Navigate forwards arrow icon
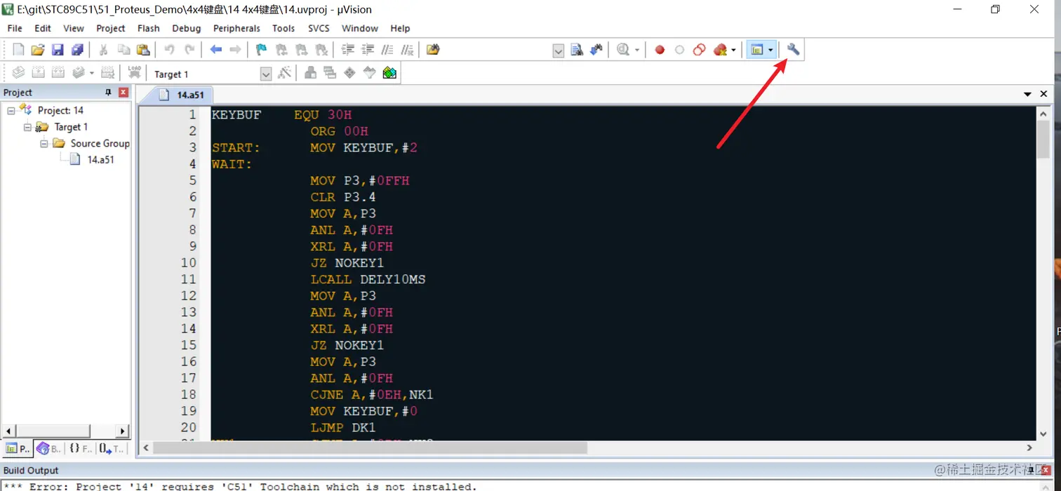 (235, 50)
